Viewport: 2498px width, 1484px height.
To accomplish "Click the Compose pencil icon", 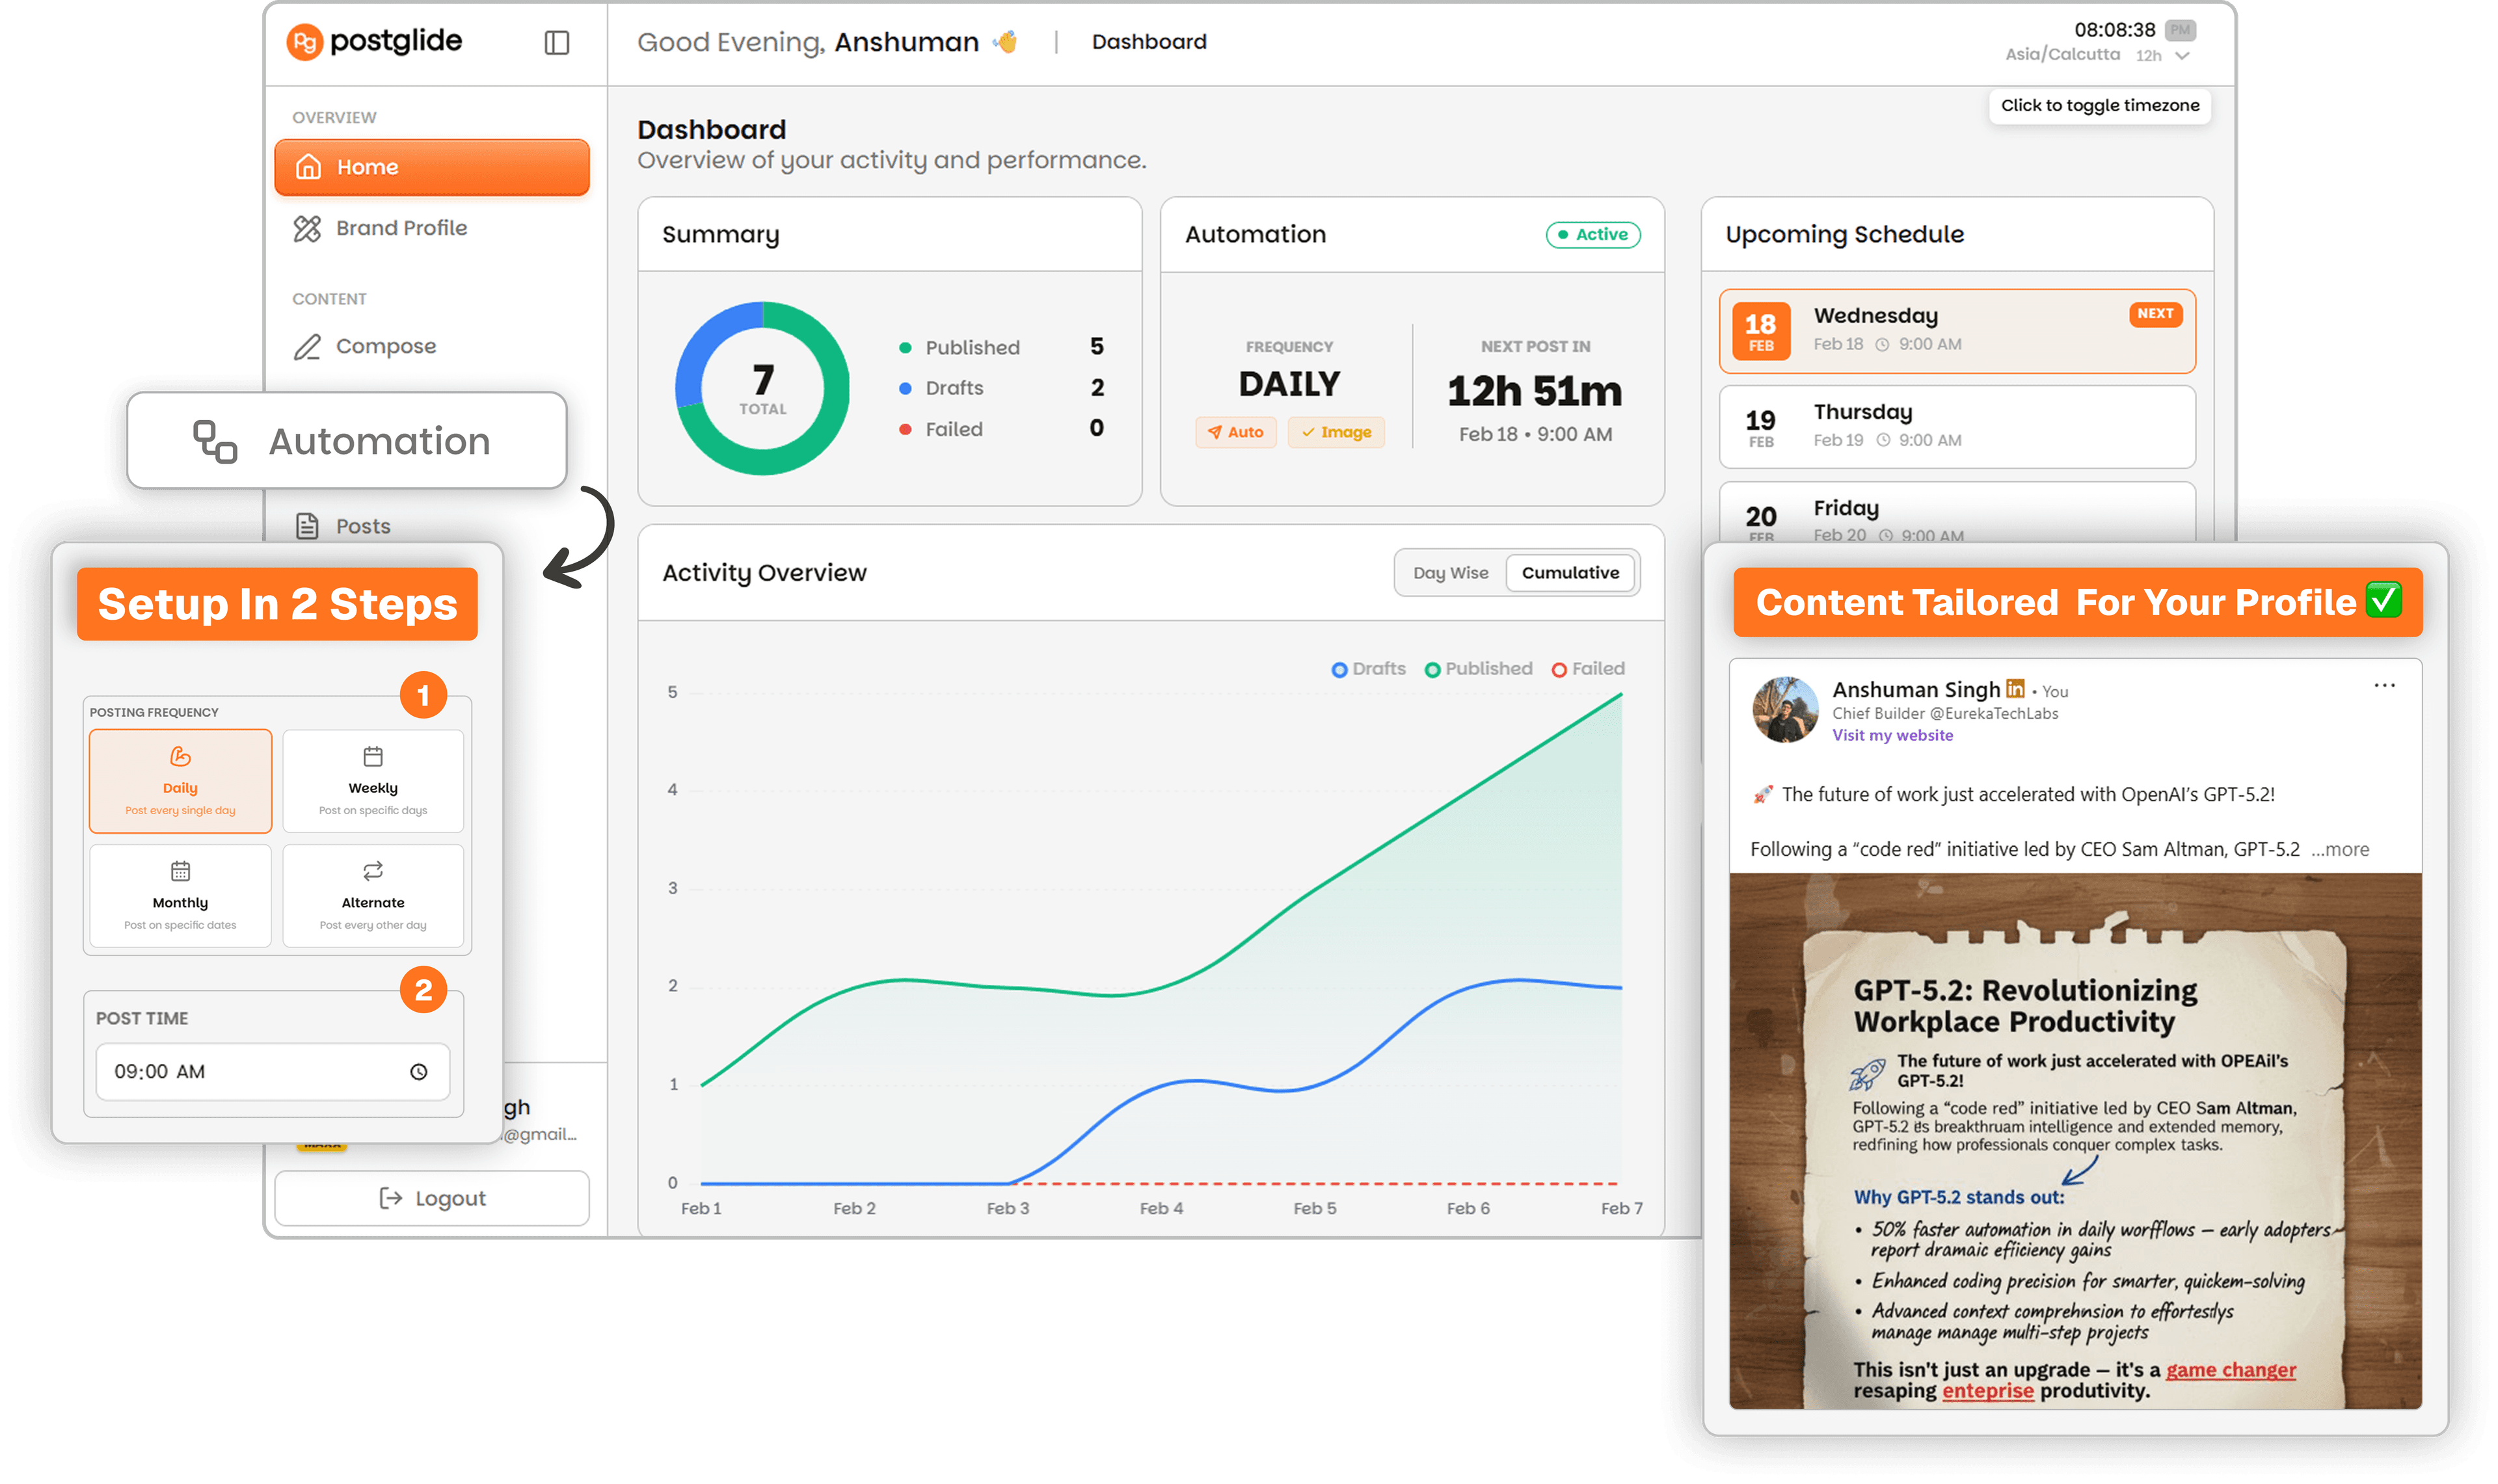I will 307,346.
